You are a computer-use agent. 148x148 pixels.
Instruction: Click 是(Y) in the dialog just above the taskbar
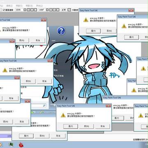[x=26, y=136]
